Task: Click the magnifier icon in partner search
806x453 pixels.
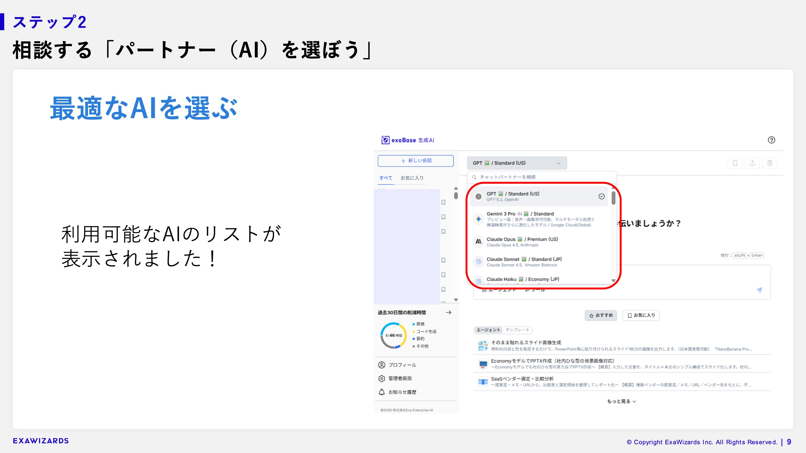Action: 474,177
